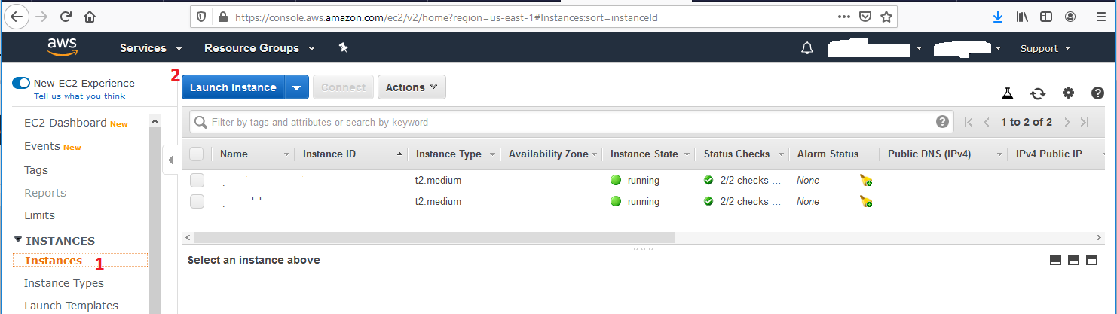Open Tags in sidebar
1117x314 pixels.
(36, 170)
